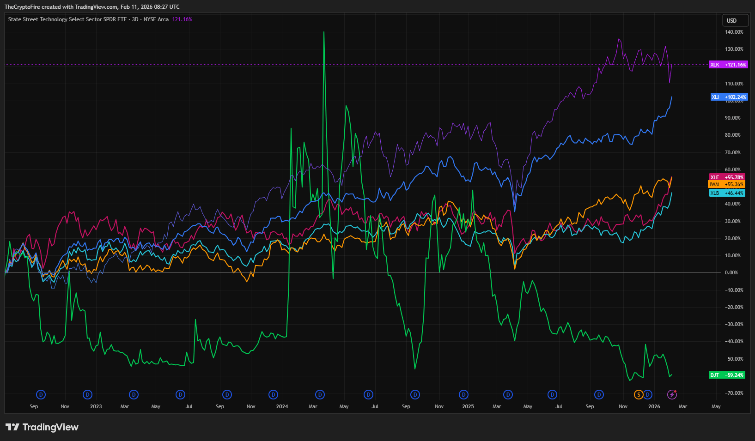Image resolution: width=755 pixels, height=441 pixels.
Task: Click the 2024 label on the time axis
Action: [282, 406]
